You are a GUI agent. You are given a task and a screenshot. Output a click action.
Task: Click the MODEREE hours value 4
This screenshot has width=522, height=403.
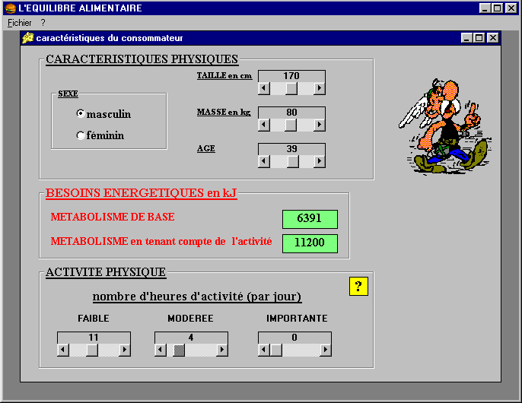point(191,338)
